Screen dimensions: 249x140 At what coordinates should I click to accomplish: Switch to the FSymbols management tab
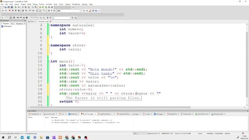click(19, 23)
